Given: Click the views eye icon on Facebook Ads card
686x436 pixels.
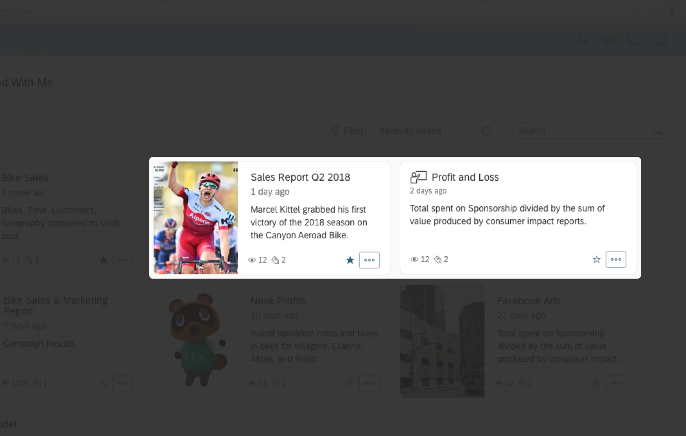Looking at the screenshot, I should 498,383.
